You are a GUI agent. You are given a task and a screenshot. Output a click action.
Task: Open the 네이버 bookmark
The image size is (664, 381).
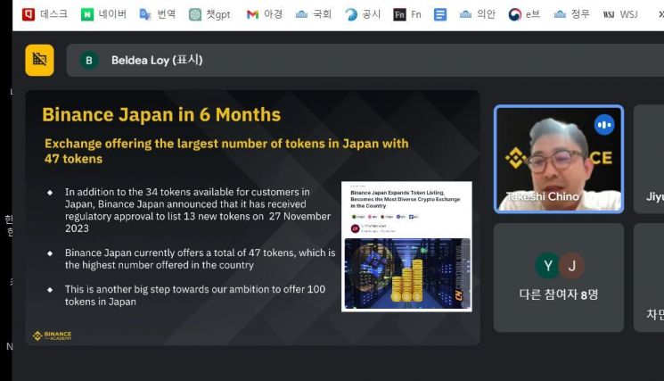103,14
